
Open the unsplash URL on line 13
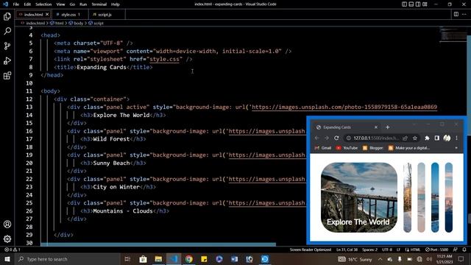344,107
